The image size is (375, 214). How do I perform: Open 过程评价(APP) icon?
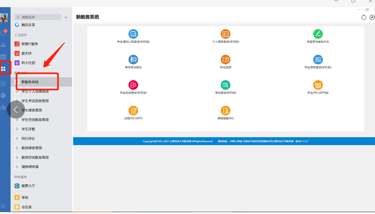point(133,110)
